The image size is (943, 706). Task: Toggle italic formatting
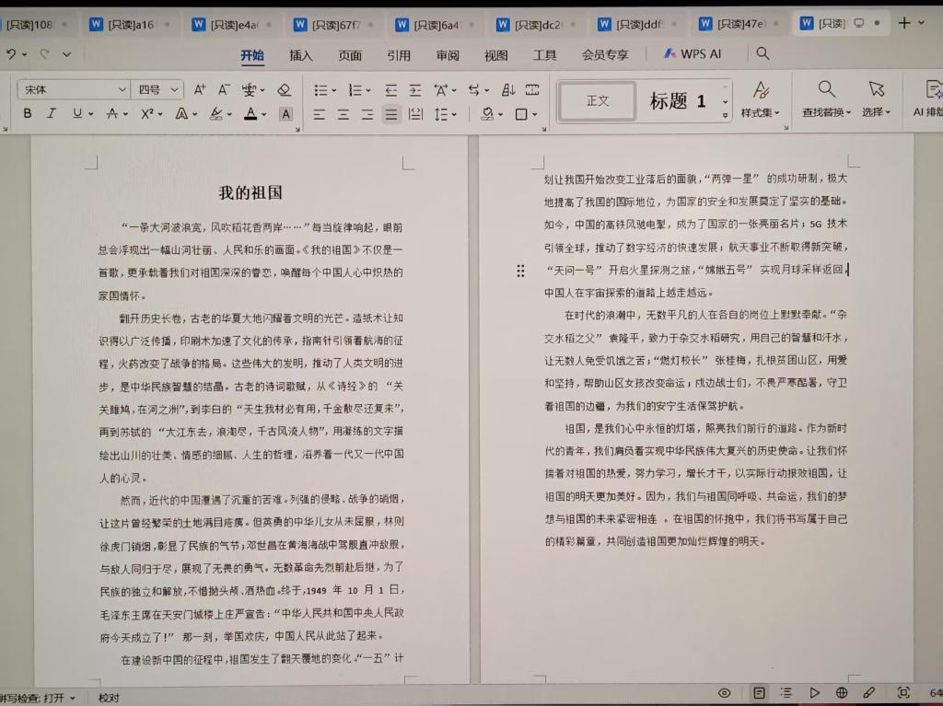click(52, 114)
